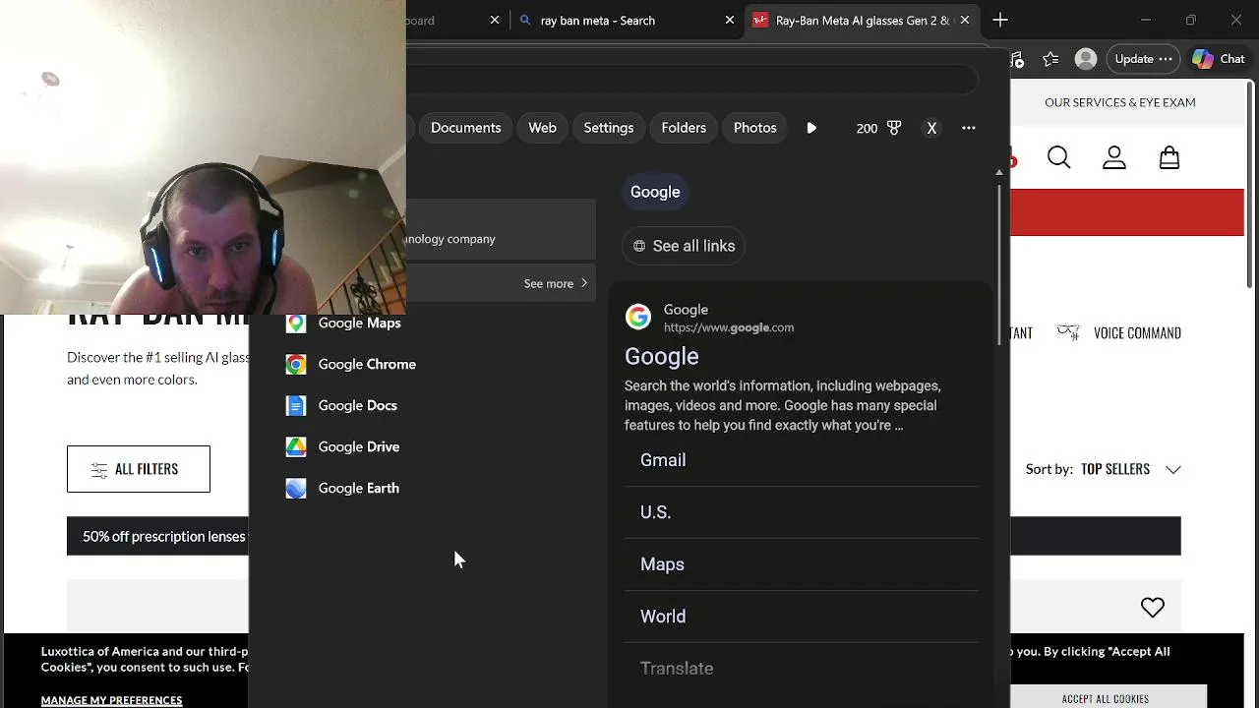The height and width of the screenshot is (708, 1259).
Task: Open the Edge favorites star icon
Action: (1050, 59)
